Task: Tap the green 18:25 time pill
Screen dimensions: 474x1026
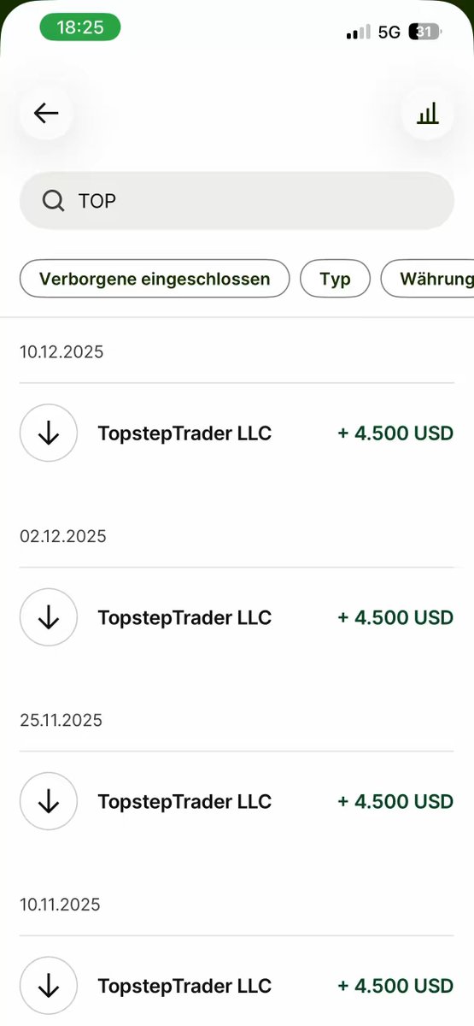Action: [x=80, y=27]
